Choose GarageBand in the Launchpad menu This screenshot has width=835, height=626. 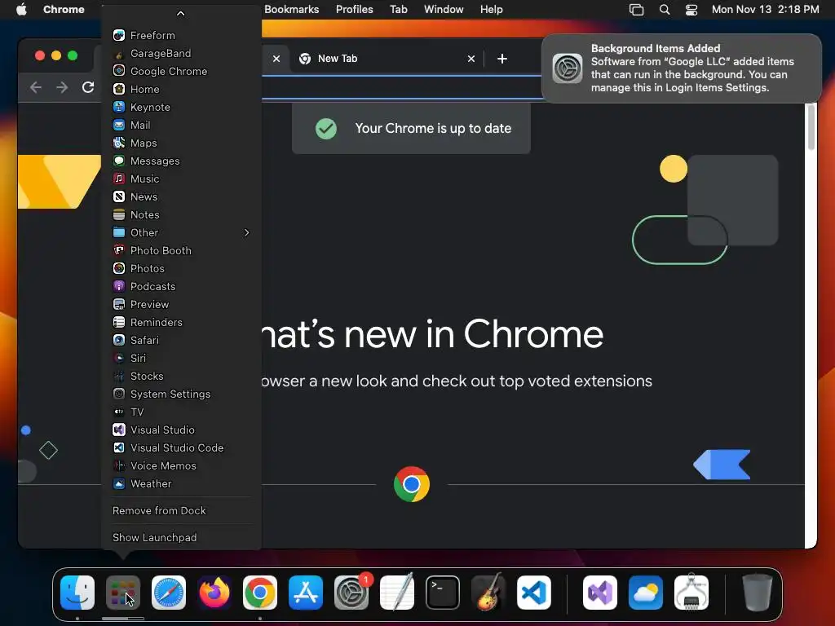181,53
